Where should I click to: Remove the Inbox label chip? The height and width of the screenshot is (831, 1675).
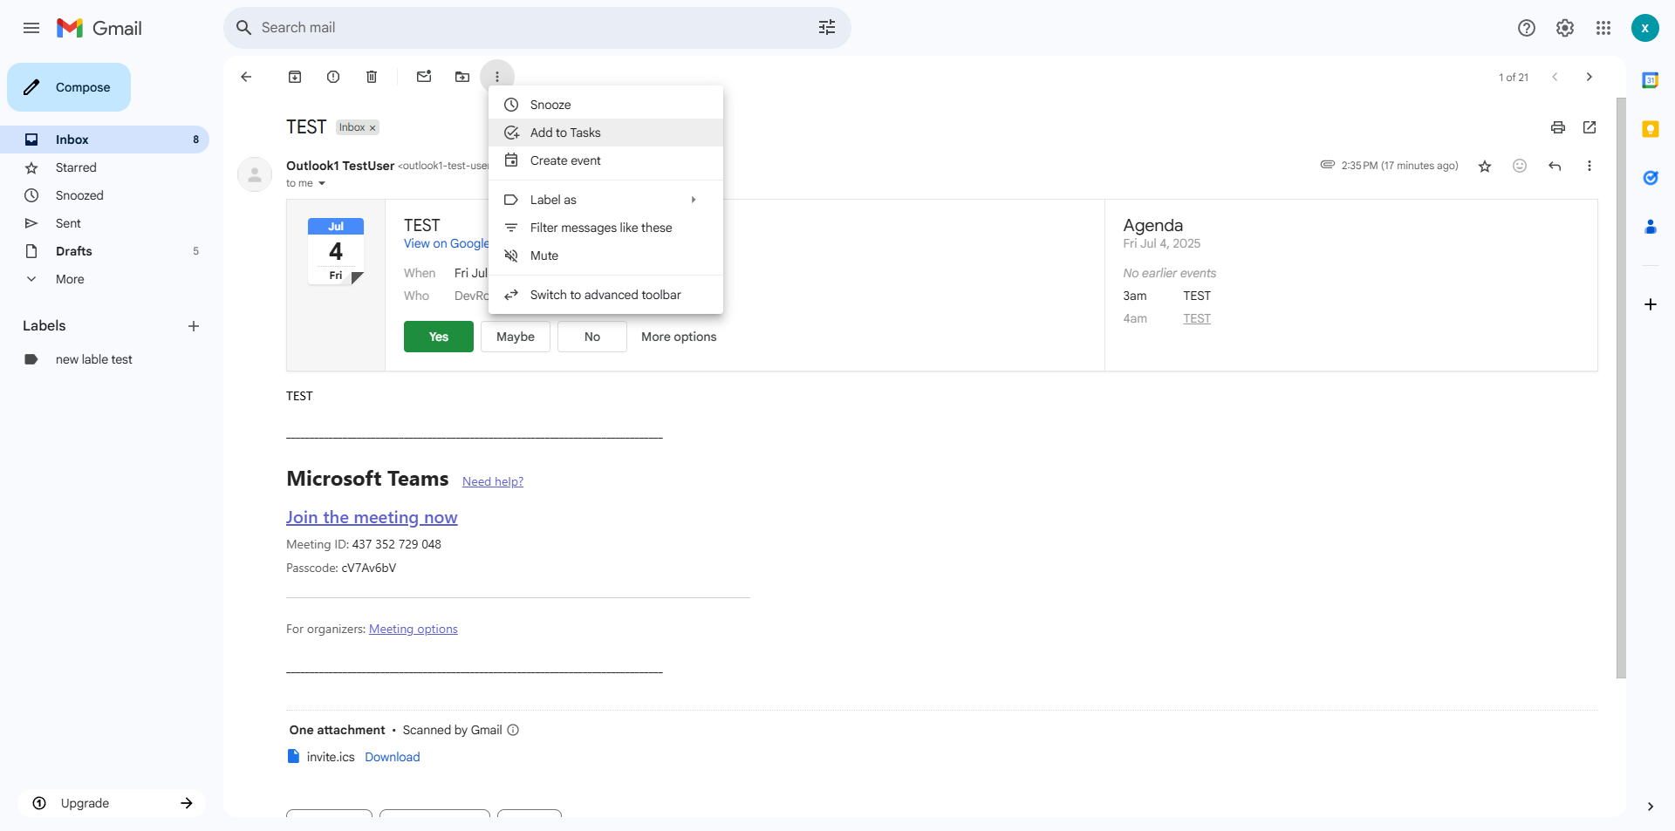373,128
